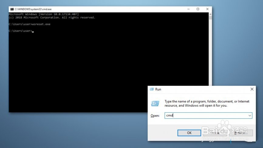Click the 'Microsoft Windows [Version' line

pyautogui.click(x=44, y=14)
